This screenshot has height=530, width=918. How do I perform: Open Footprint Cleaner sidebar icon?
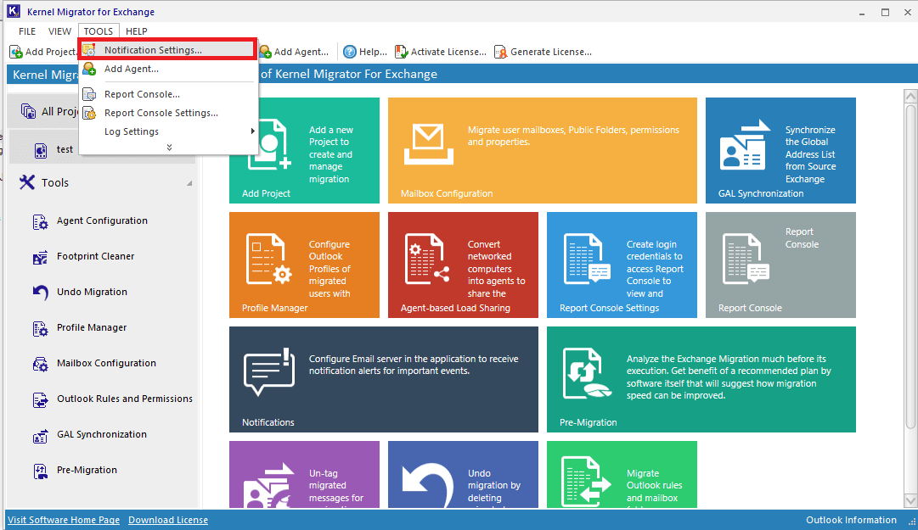(41, 258)
